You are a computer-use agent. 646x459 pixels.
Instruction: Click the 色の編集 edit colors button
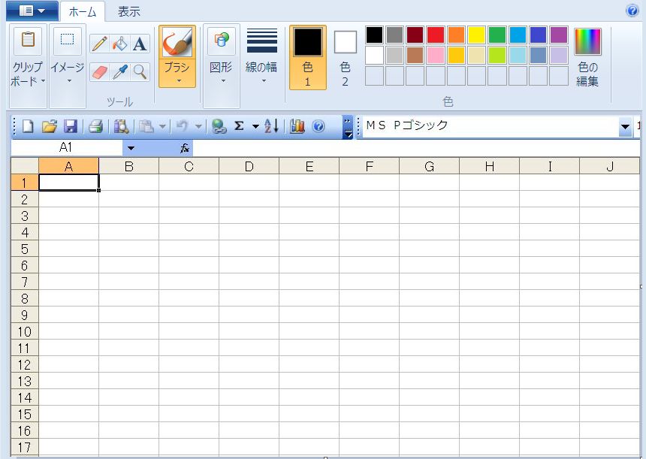click(x=587, y=57)
